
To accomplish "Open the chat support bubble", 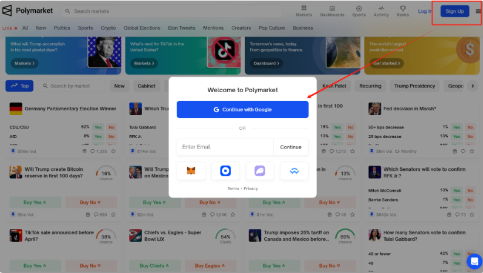I will coord(474,261).
